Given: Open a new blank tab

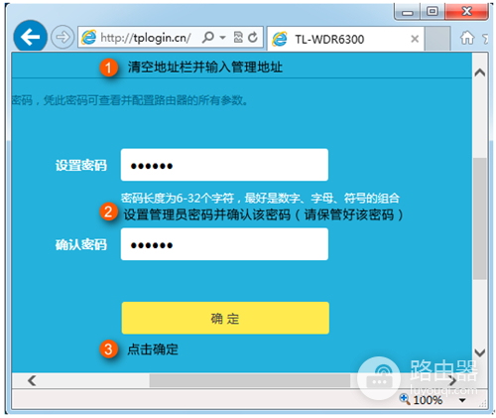Looking at the screenshot, I should pyautogui.click(x=437, y=39).
